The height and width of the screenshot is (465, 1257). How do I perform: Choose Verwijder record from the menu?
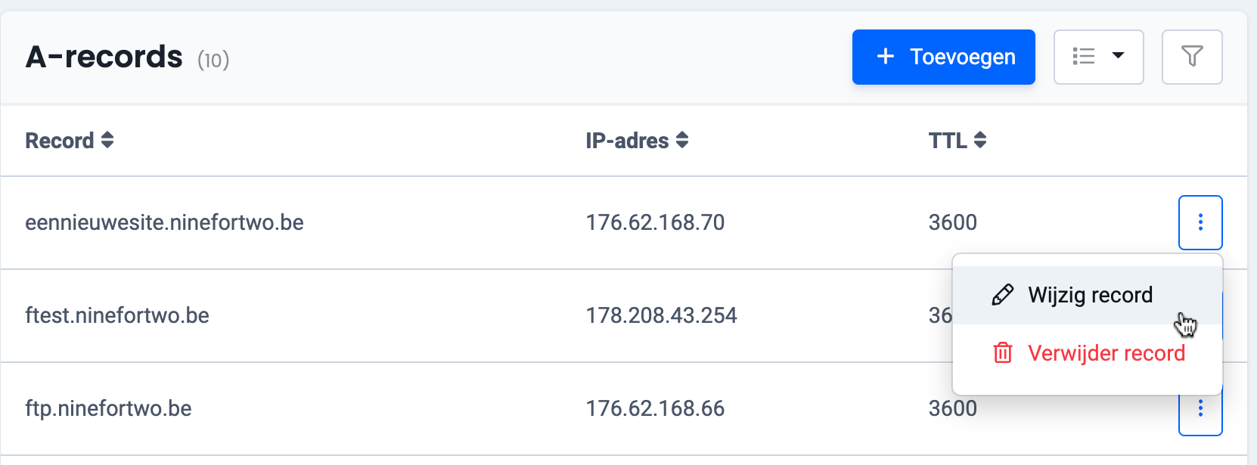coord(1106,353)
